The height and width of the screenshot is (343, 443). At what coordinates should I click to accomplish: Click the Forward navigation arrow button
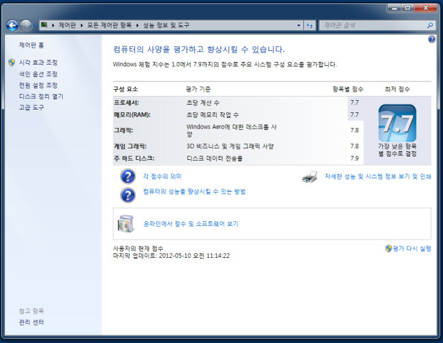(26, 25)
